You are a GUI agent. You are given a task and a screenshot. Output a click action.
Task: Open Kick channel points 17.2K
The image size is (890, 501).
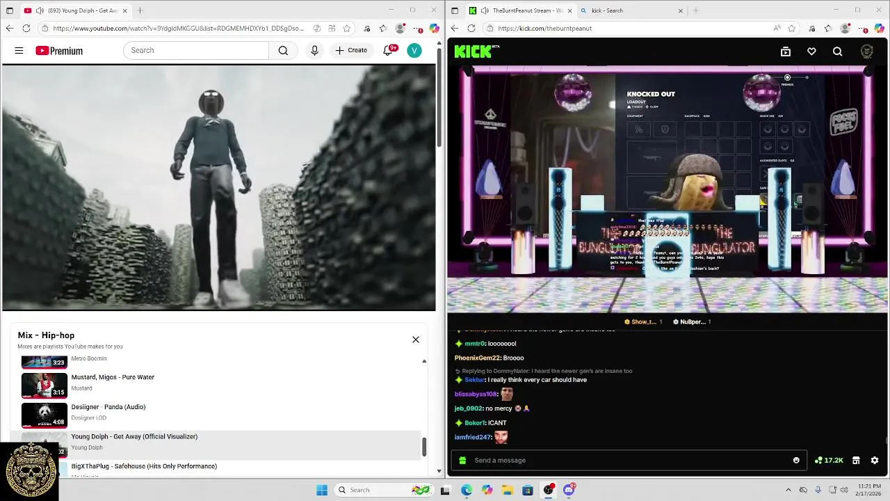[x=829, y=460]
